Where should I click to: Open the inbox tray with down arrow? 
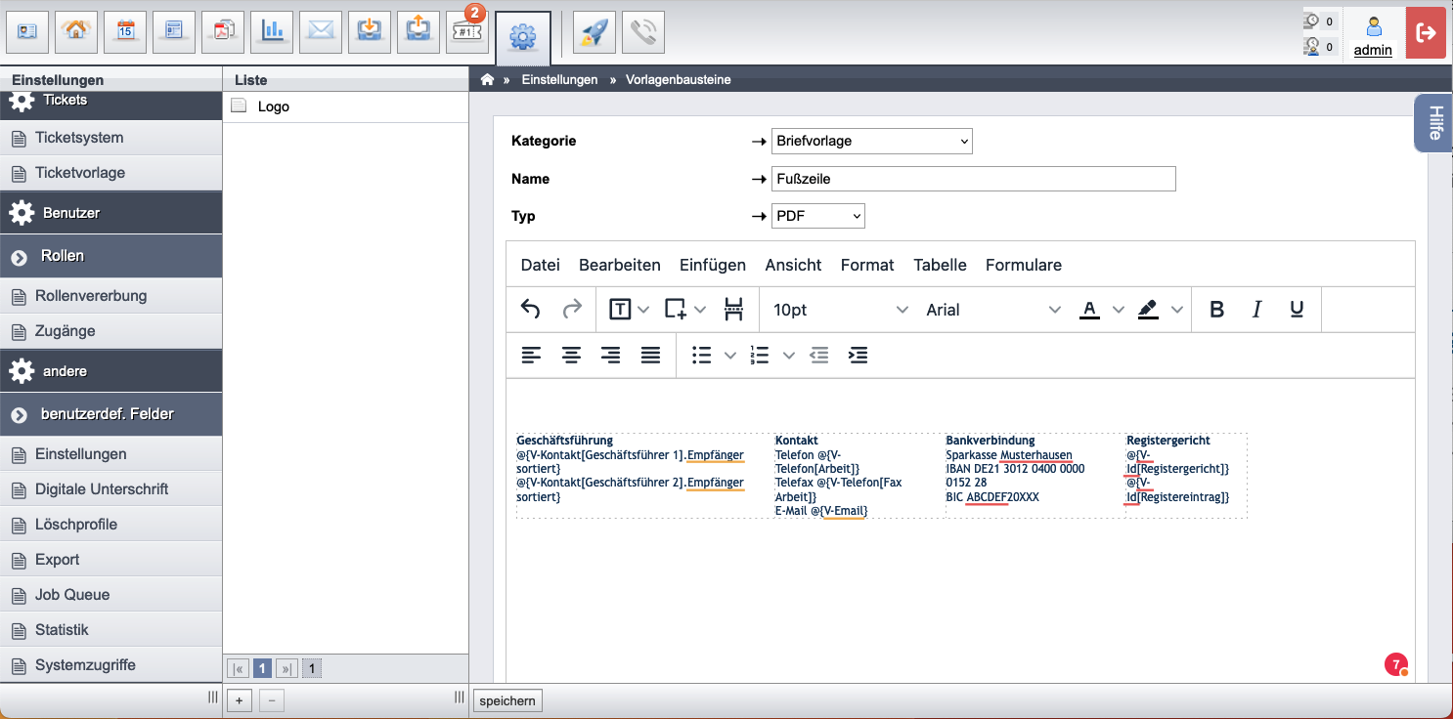371,32
